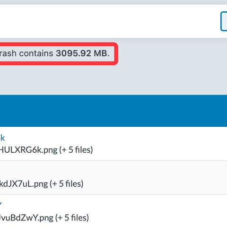The height and width of the screenshot is (227, 227).
Task: Select the bold 3095.92 MB size value
Action: pos(83,53)
